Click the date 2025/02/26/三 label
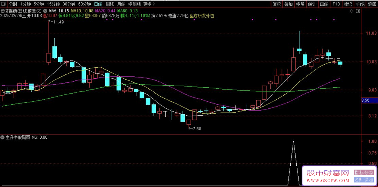The image size is (378, 187). [x=13, y=16]
